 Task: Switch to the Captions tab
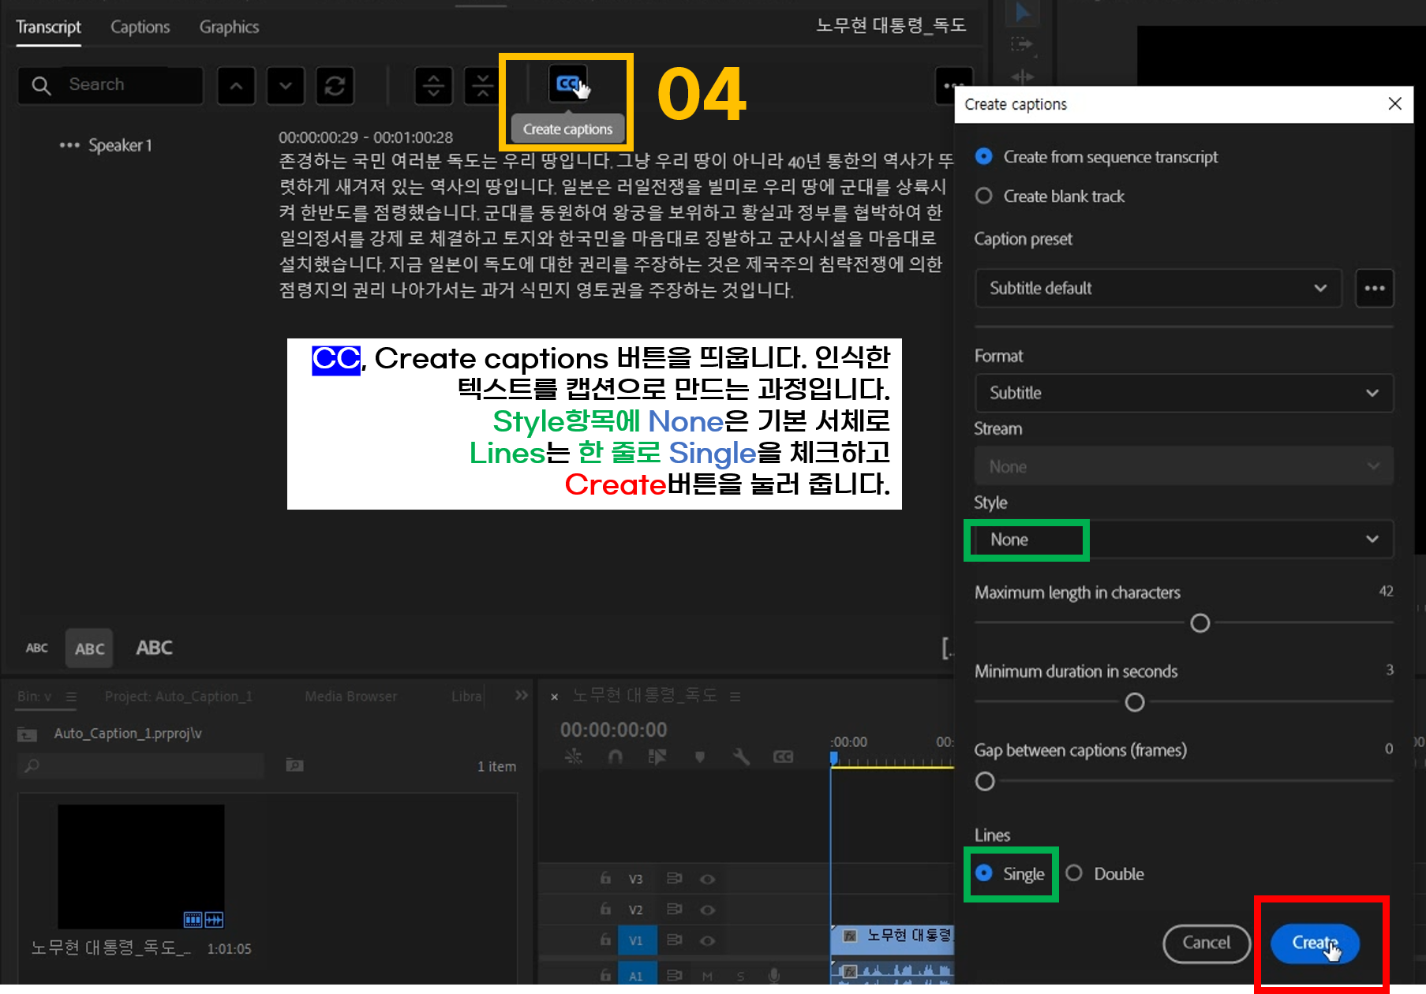140,27
